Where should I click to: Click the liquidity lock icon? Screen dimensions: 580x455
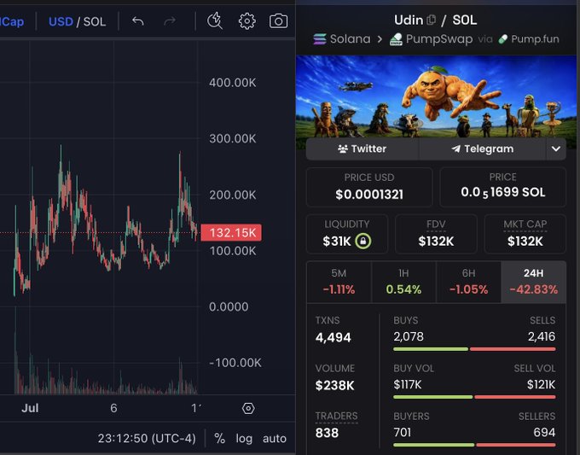click(x=362, y=241)
